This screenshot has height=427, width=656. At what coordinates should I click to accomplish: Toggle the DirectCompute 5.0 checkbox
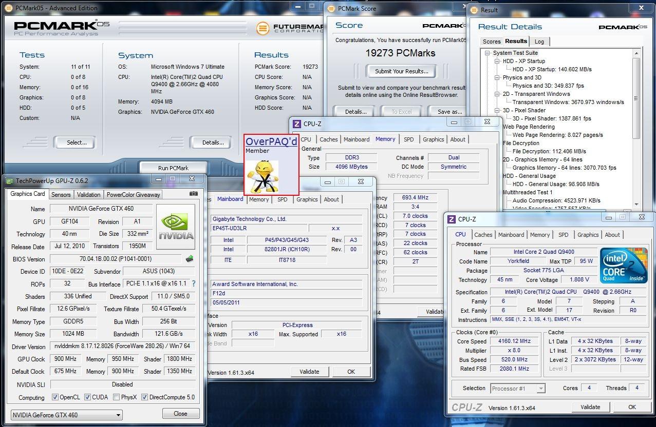[145, 397]
